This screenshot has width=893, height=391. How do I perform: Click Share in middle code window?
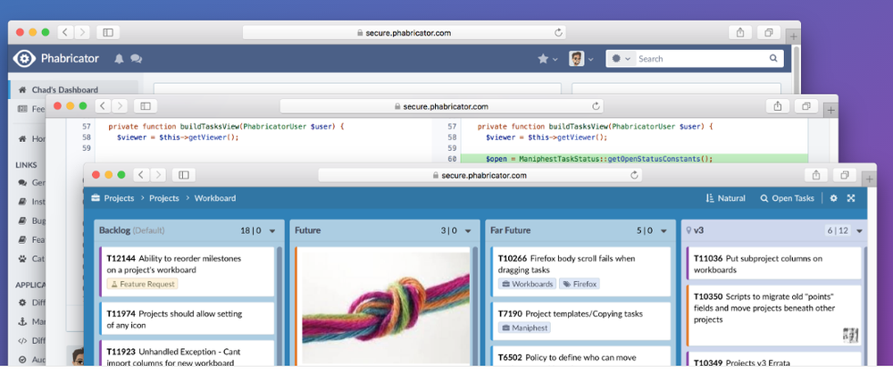pyautogui.click(x=778, y=106)
